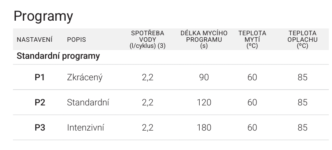Select the Standardní program description

pyautogui.click(x=88, y=103)
